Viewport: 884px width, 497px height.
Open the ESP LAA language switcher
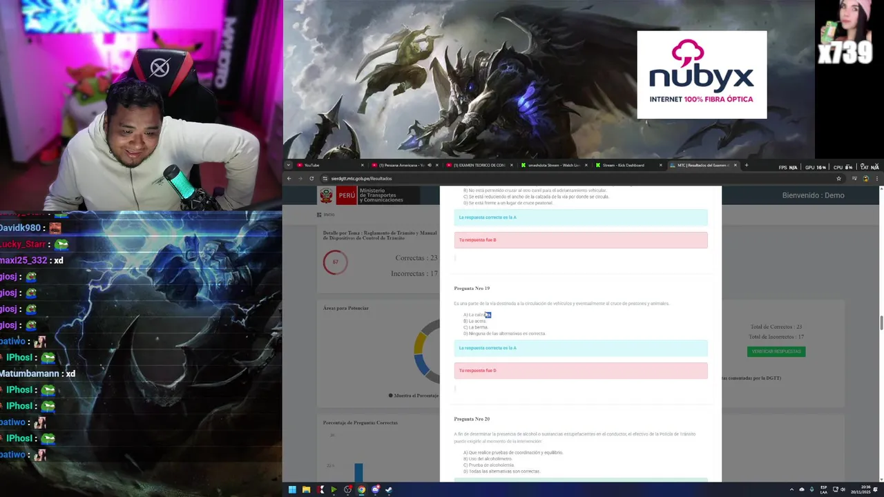[824, 490]
